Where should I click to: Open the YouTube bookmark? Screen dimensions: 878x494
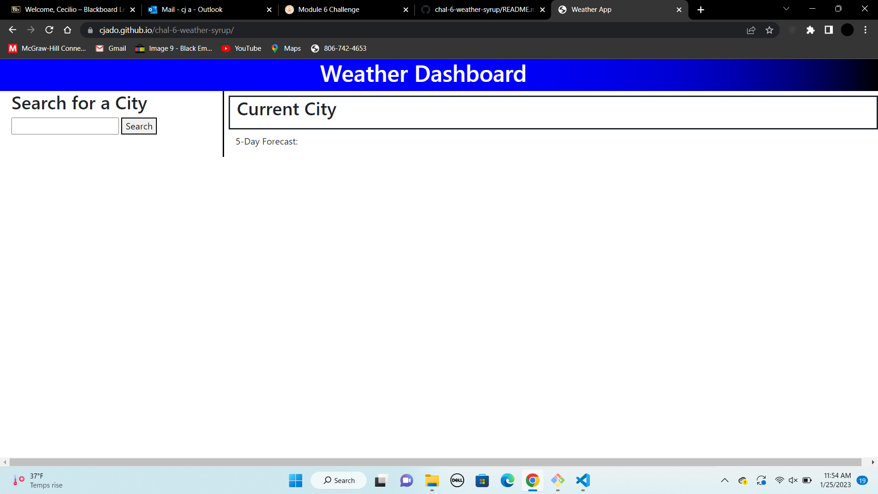pos(241,48)
